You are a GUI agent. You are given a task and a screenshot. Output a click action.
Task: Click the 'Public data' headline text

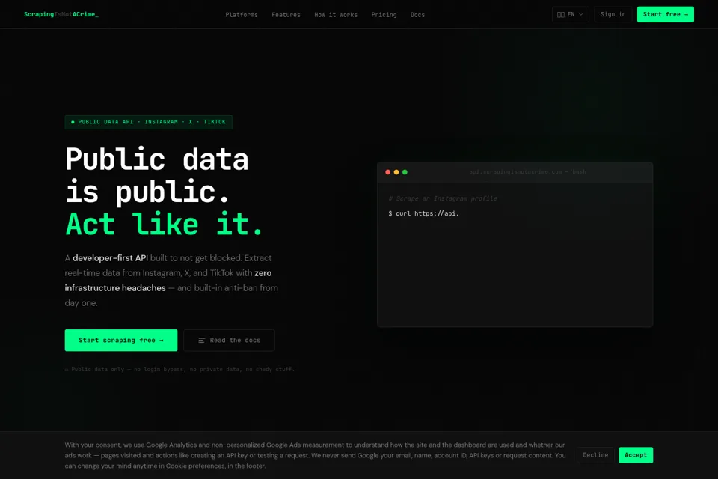pos(156,159)
